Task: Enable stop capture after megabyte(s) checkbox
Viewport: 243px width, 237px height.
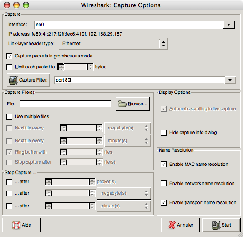Action: pyautogui.click(x=9, y=193)
